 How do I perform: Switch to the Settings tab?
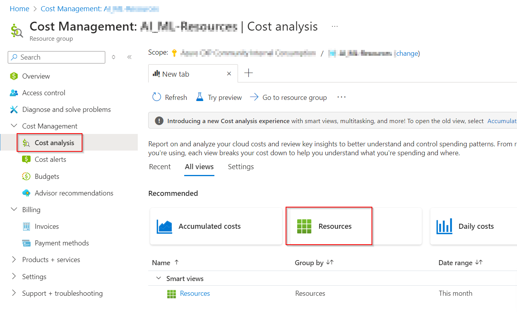point(241,167)
